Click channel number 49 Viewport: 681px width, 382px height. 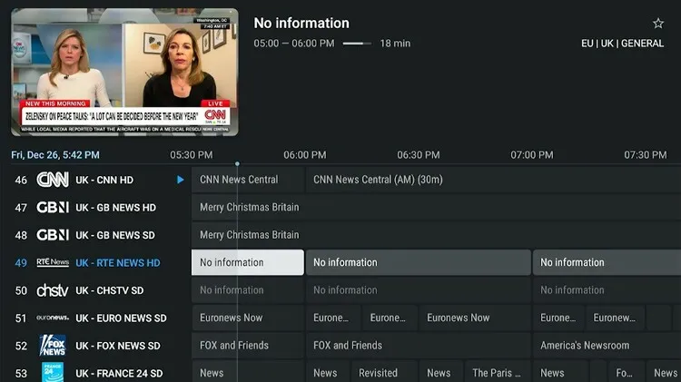tap(21, 262)
